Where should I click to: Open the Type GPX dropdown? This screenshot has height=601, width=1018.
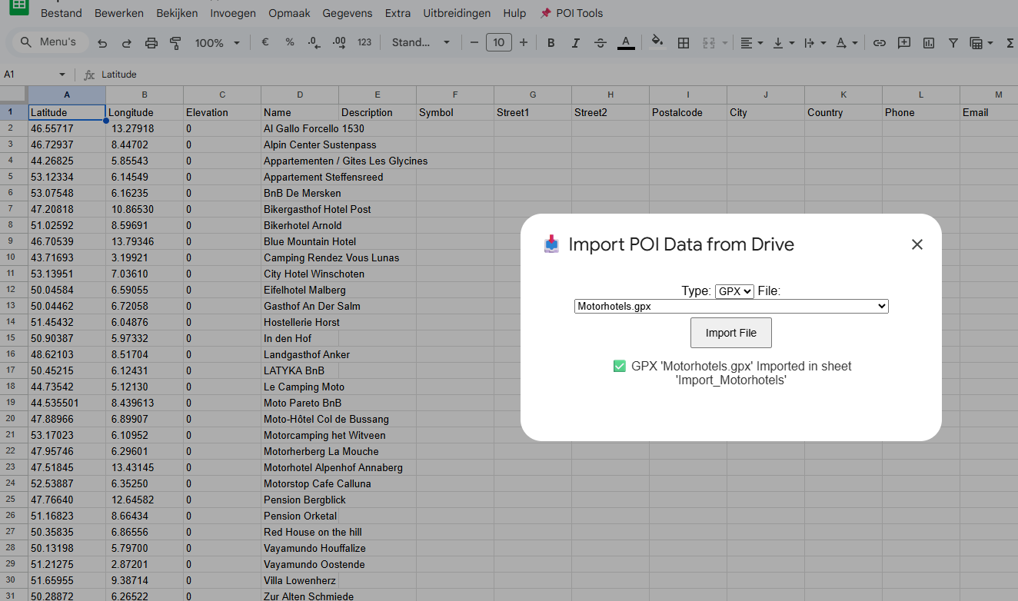pos(734,291)
